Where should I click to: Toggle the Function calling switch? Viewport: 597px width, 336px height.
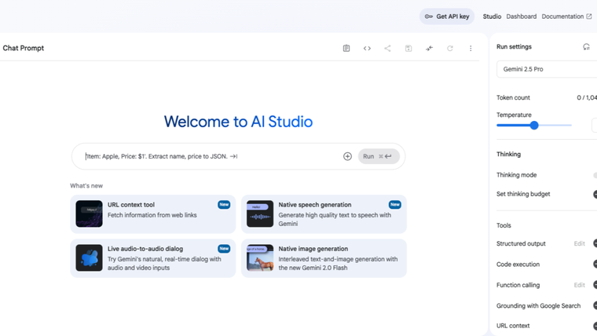595,285
